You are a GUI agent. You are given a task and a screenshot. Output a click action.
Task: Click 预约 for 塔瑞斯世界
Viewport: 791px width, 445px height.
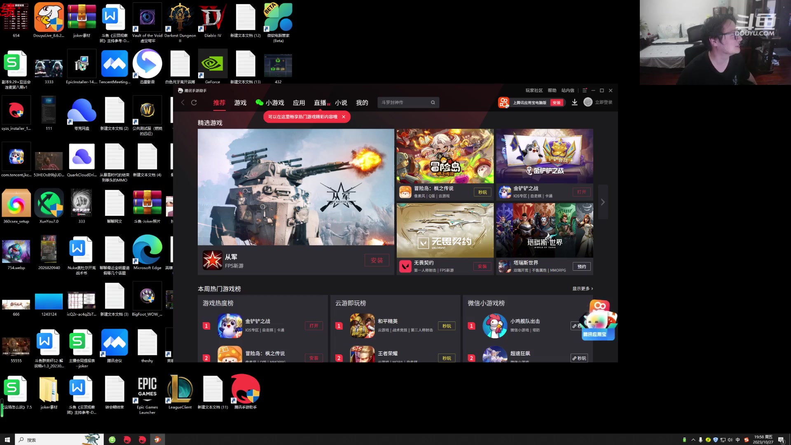click(x=581, y=267)
